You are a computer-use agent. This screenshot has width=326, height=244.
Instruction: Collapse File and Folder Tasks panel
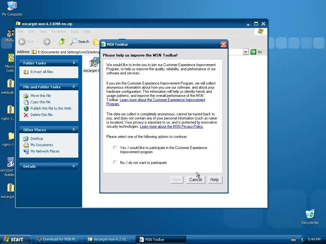74,87
